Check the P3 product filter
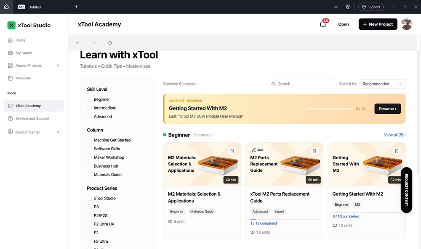The image size is (421, 249). coord(89,207)
